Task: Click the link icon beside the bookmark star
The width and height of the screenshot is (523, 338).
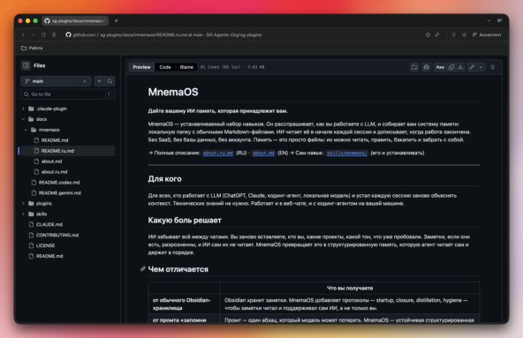Action: (x=437, y=34)
